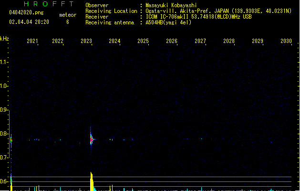Click the 1.0 kHz frequency label
300x191 pixels.
coord(3,85)
